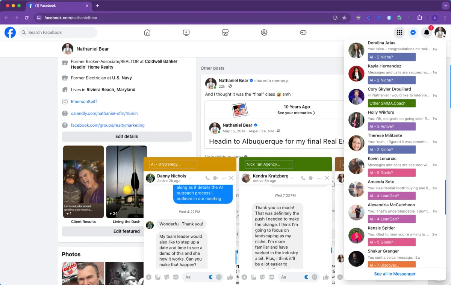The height and width of the screenshot is (285, 451).
Task: Expand Danny Nichols chat name menu
Action: (190, 178)
